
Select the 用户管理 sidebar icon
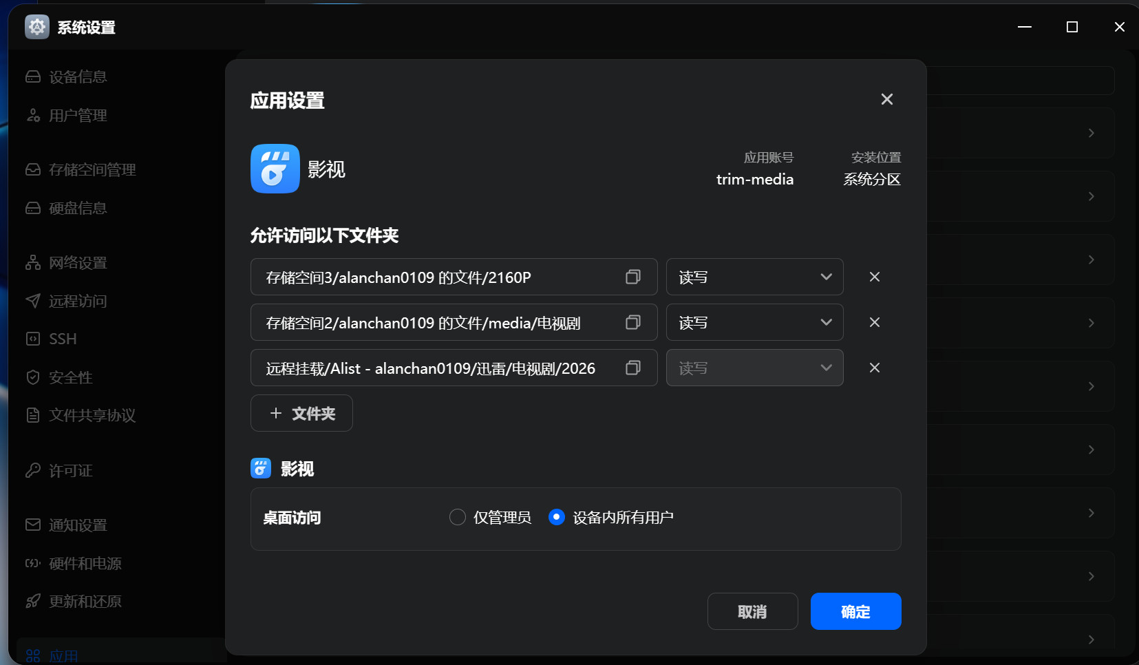[34, 115]
